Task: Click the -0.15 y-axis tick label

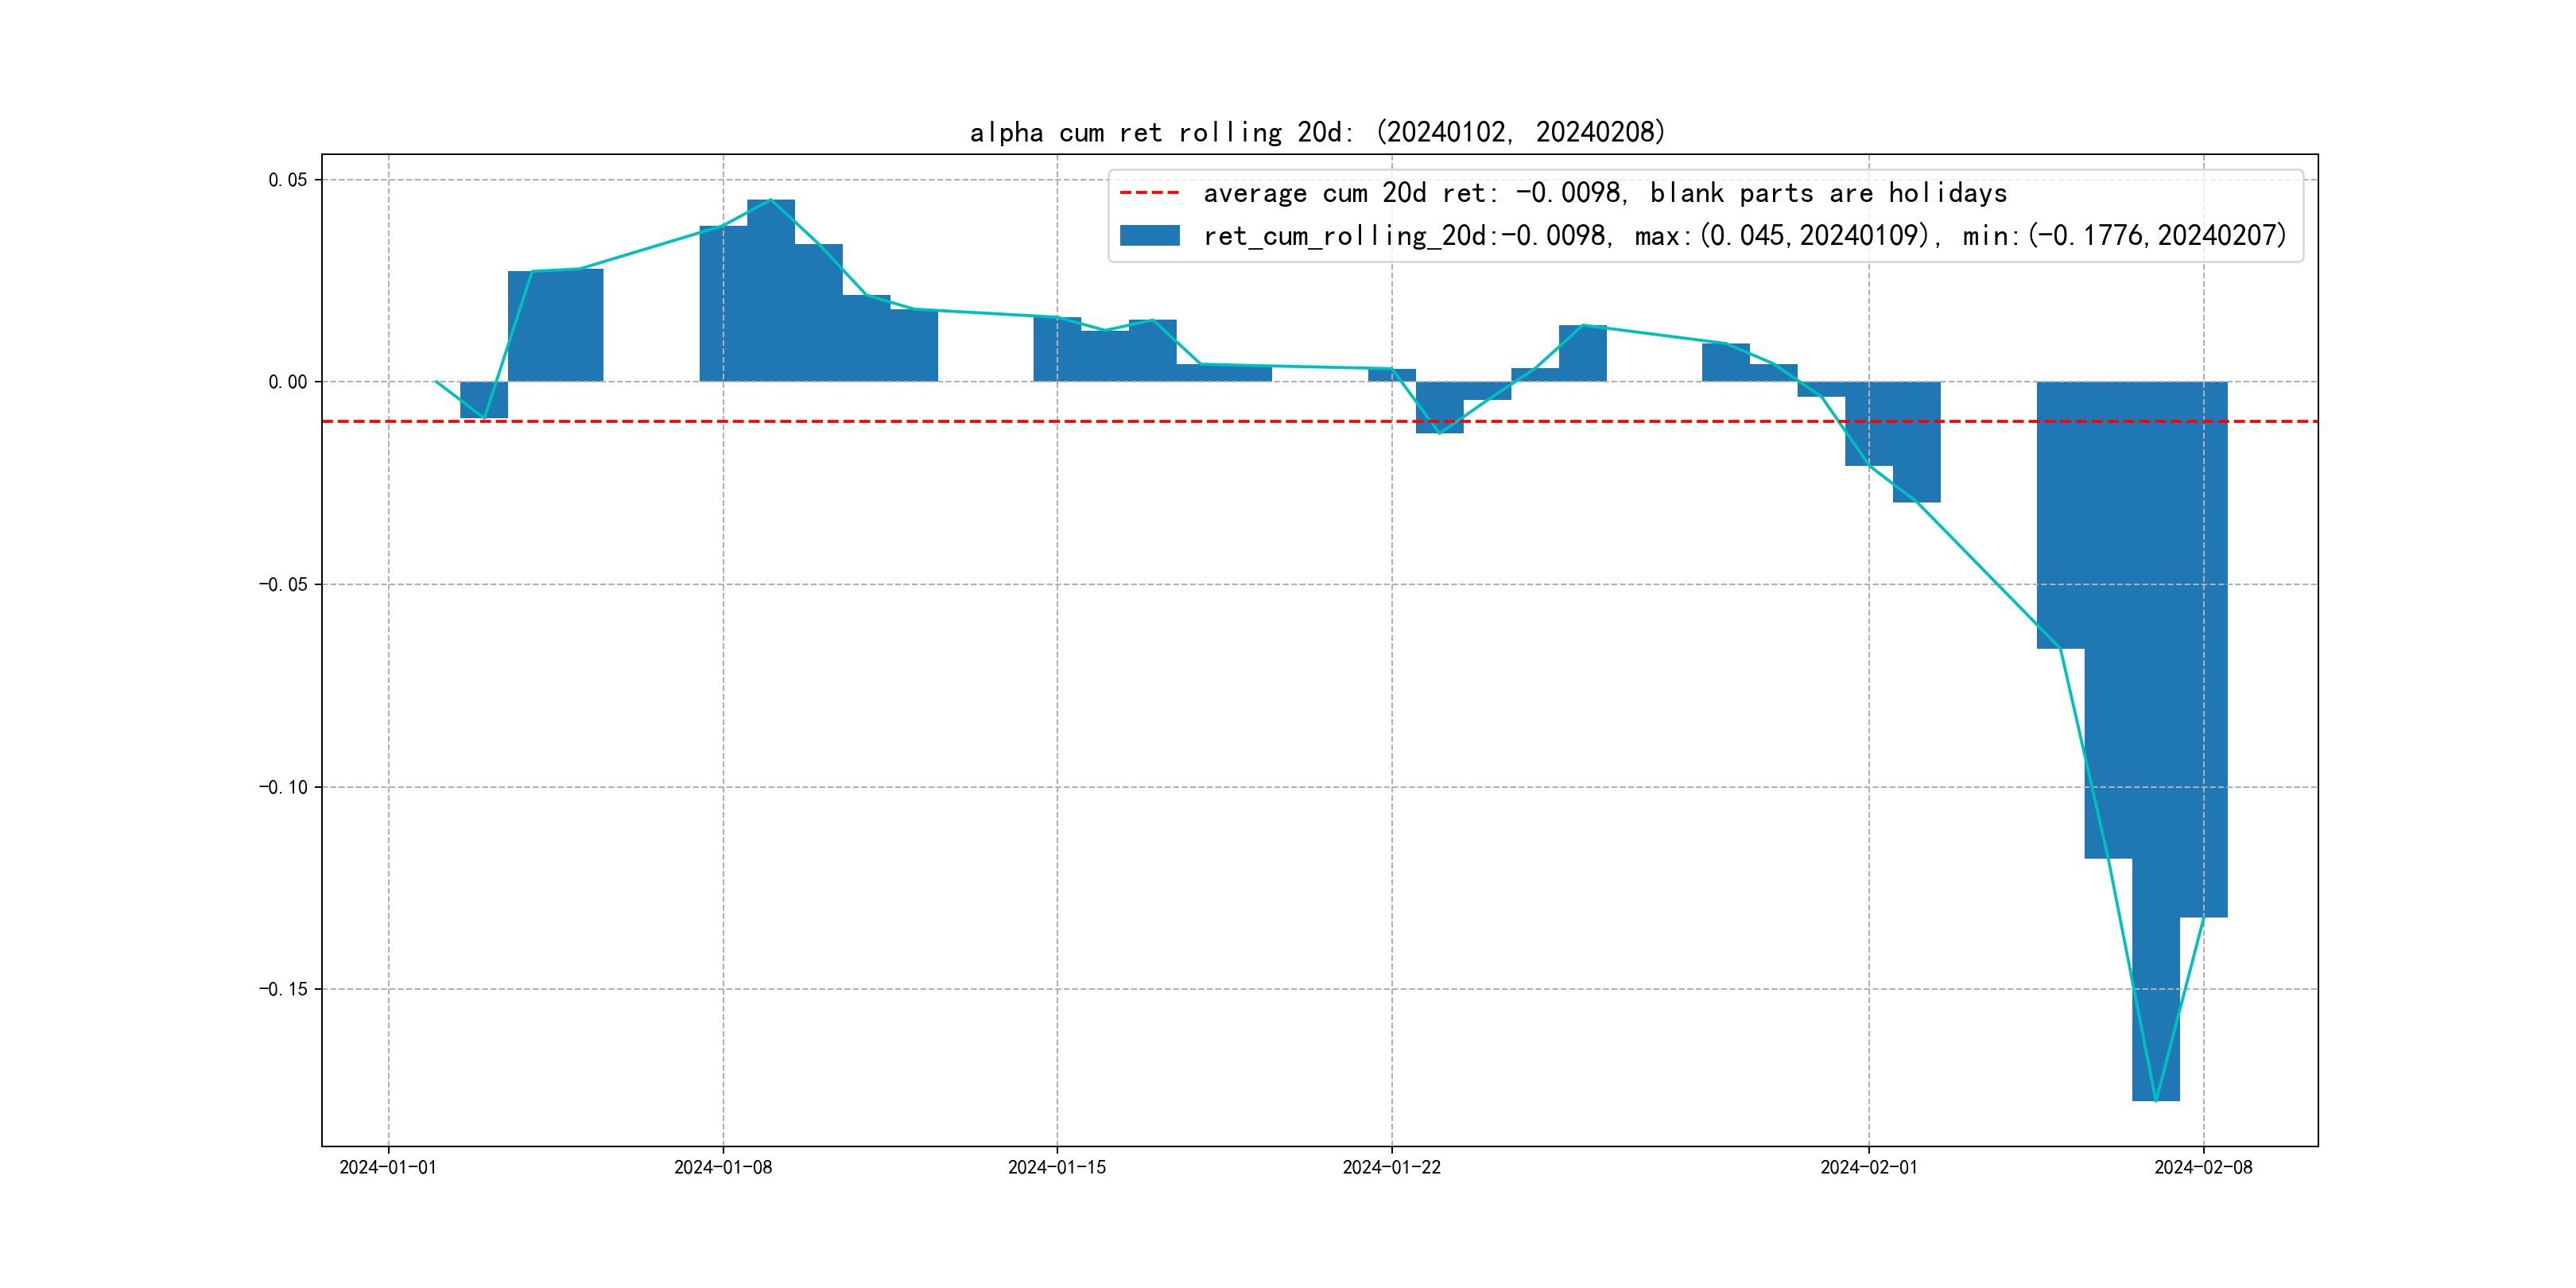Action: pyautogui.click(x=283, y=989)
